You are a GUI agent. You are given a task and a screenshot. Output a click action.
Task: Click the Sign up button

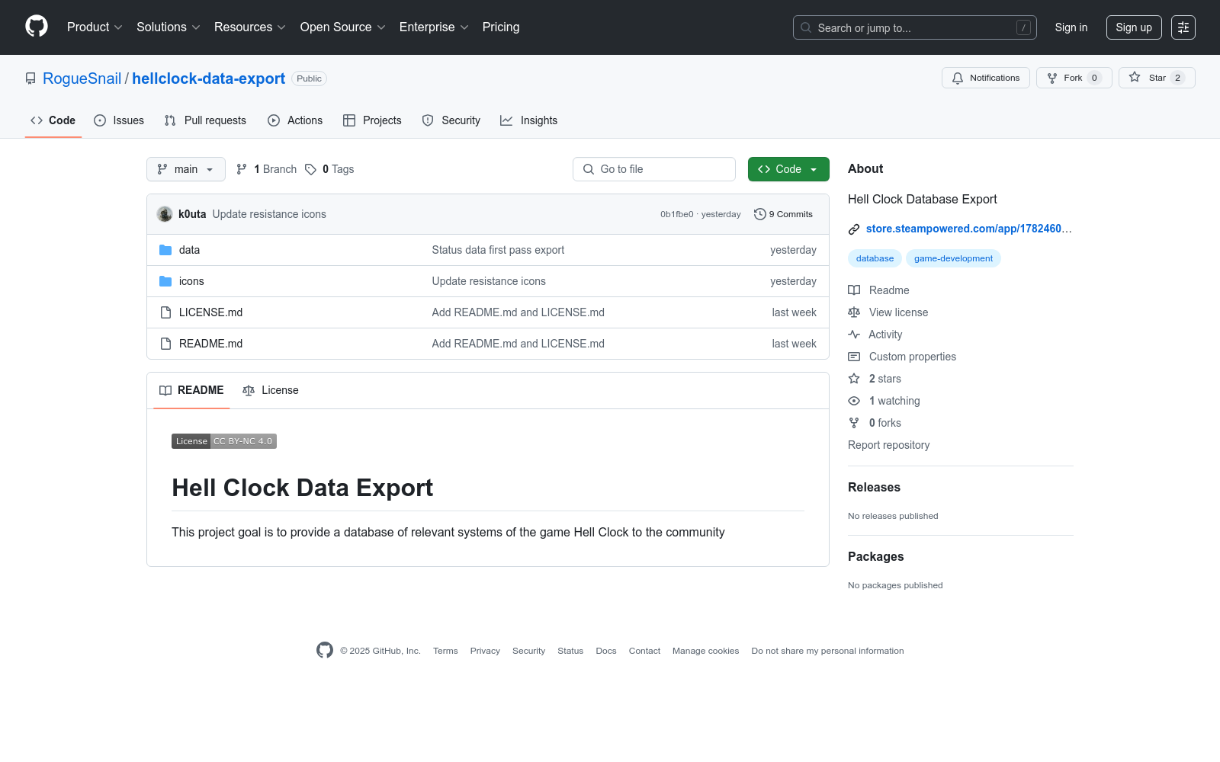click(x=1134, y=27)
